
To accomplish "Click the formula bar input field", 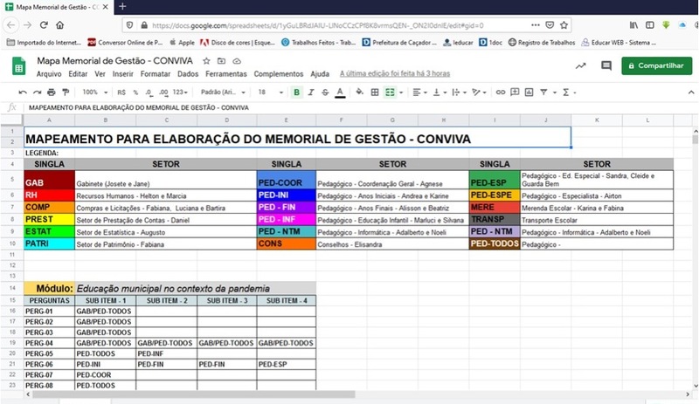I will point(349,106).
